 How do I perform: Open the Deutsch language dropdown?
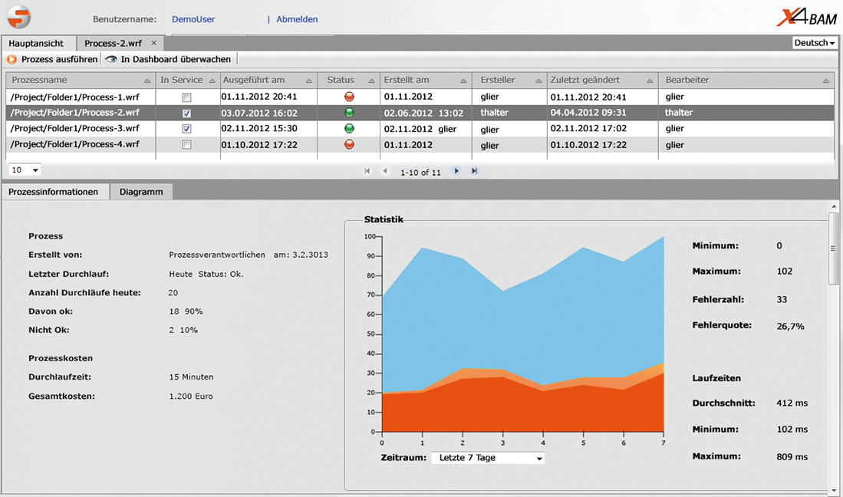pos(815,43)
